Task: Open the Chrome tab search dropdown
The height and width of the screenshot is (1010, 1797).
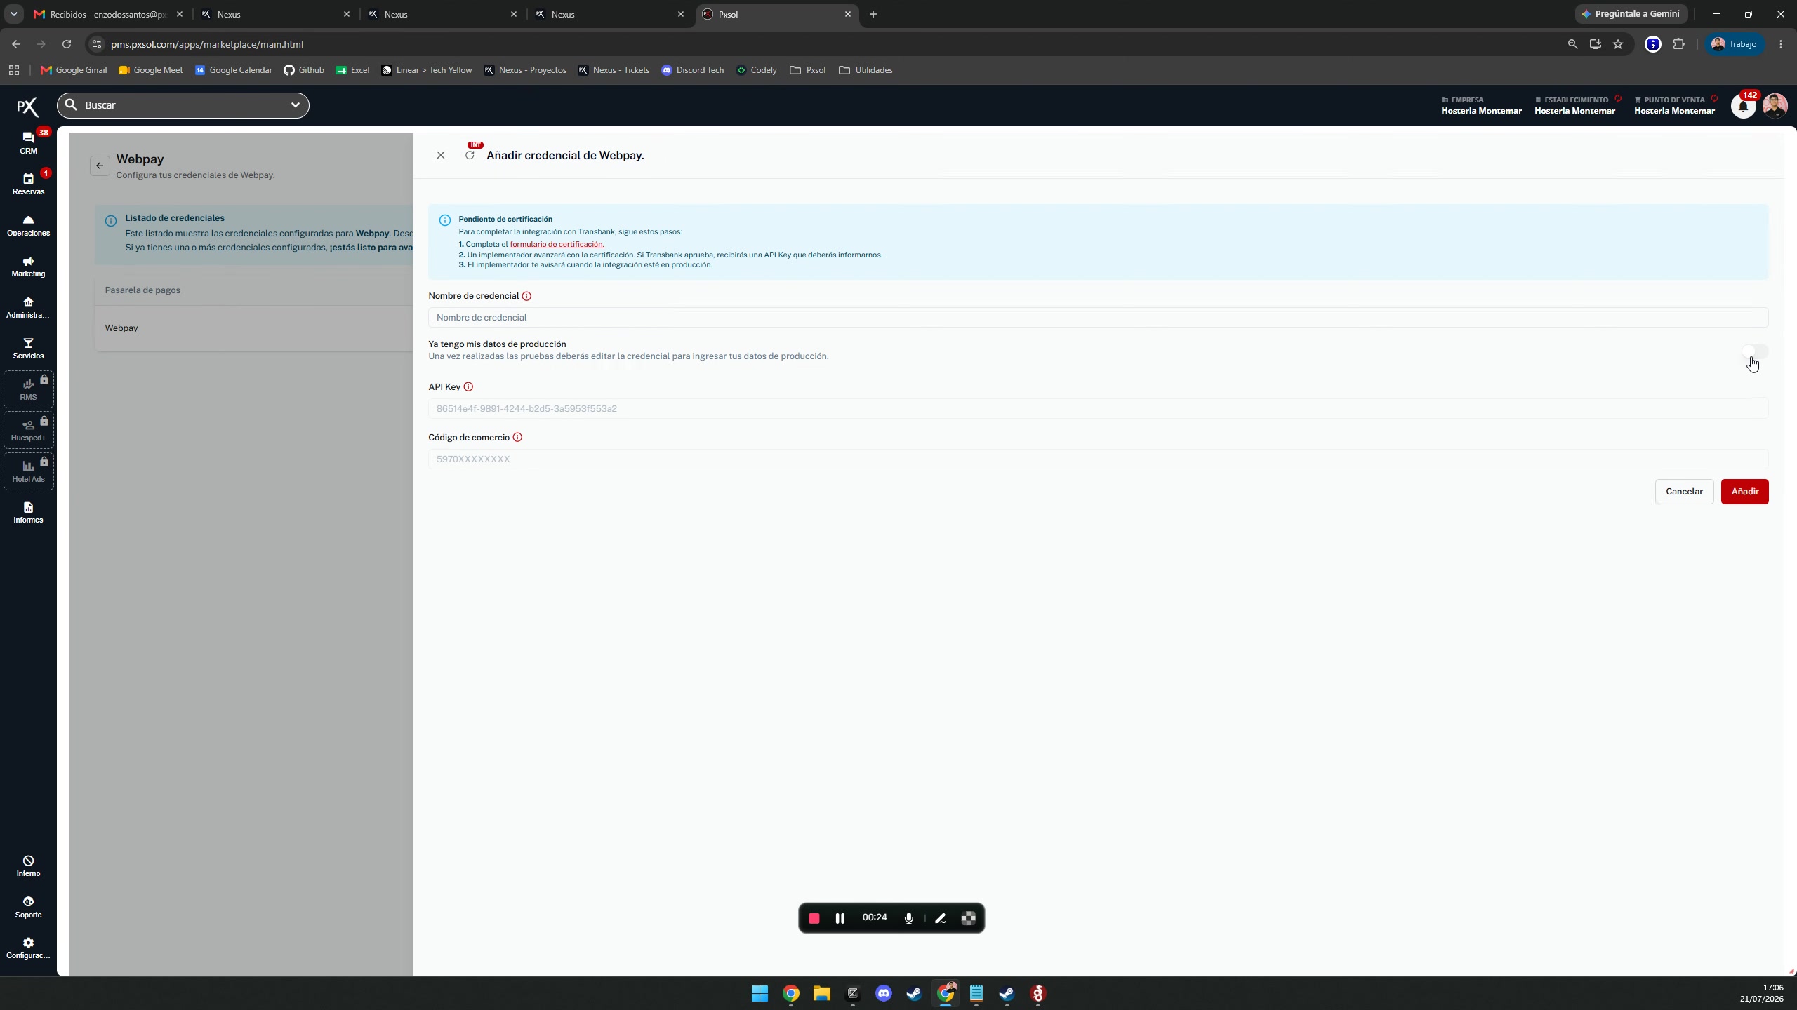Action: pyautogui.click(x=13, y=14)
